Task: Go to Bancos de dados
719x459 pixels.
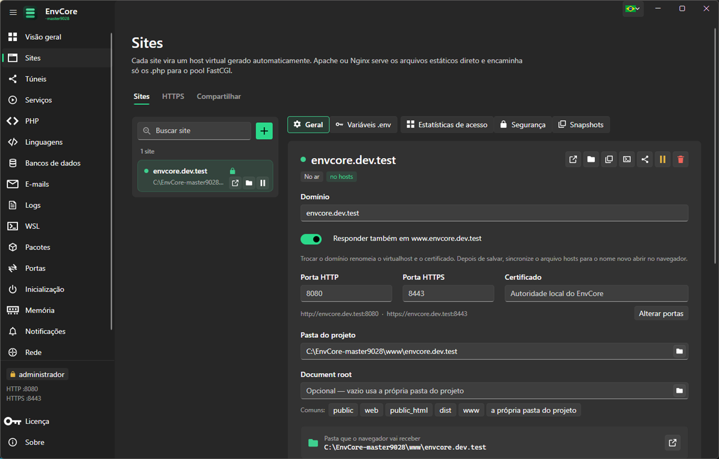Action: click(56, 163)
